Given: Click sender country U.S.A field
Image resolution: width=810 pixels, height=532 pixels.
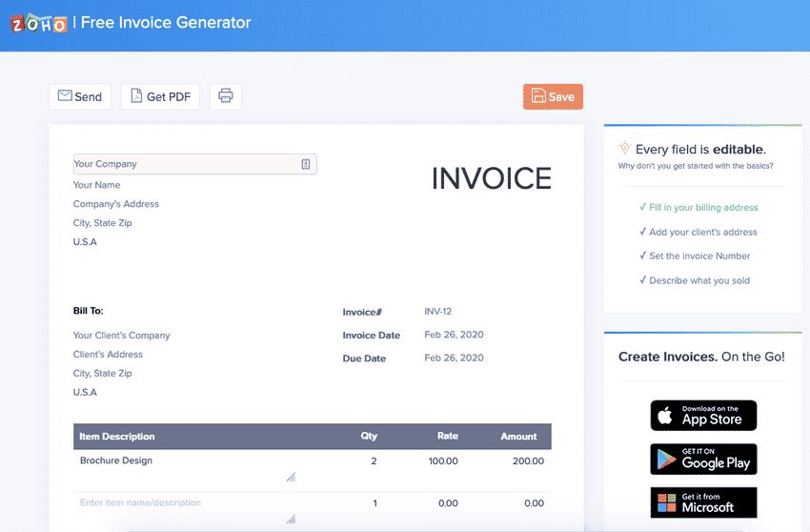Looking at the screenshot, I should pyautogui.click(x=85, y=241).
